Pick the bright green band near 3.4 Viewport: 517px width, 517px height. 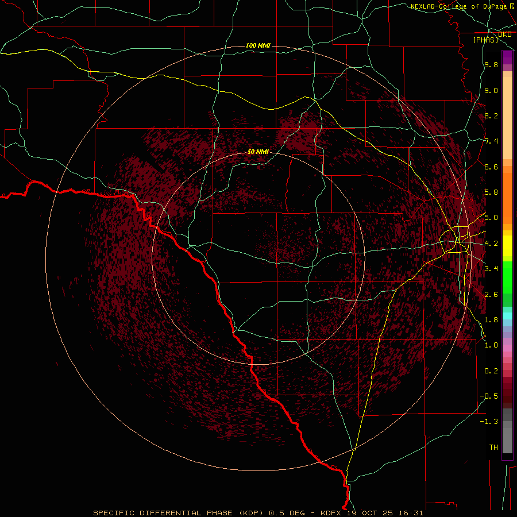point(507,277)
